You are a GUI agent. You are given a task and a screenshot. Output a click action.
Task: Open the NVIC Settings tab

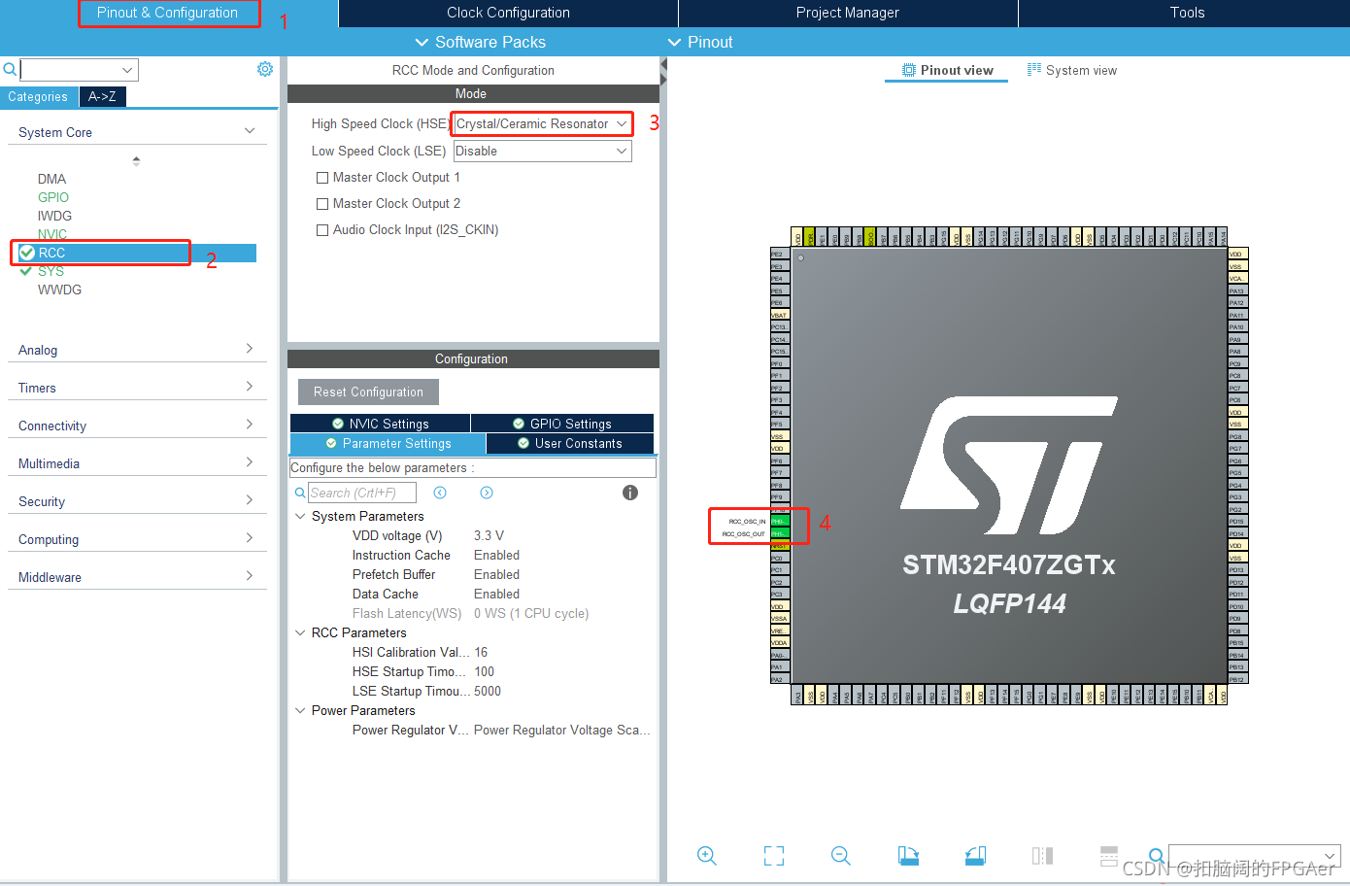380,424
